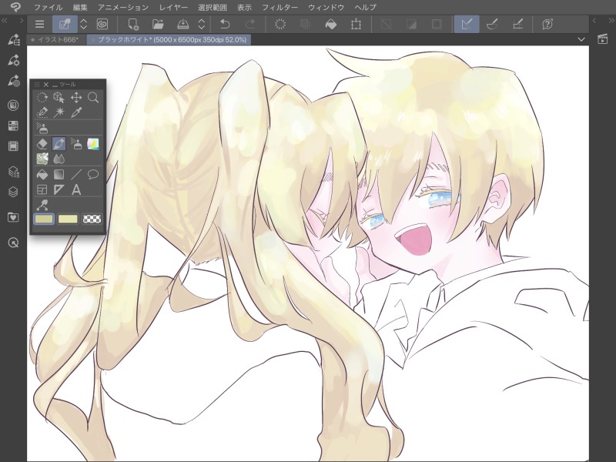616x462 pixels.
Task: Select the lasso selection tool in tool palette
Action: [42, 98]
